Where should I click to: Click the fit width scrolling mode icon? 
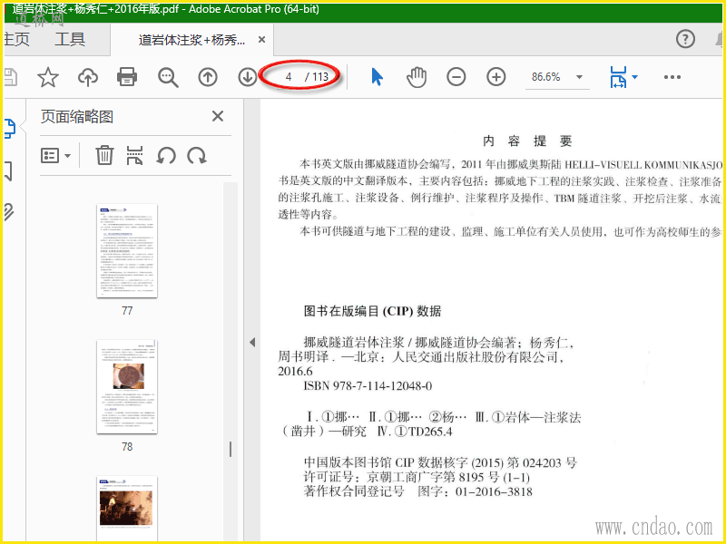click(x=618, y=77)
